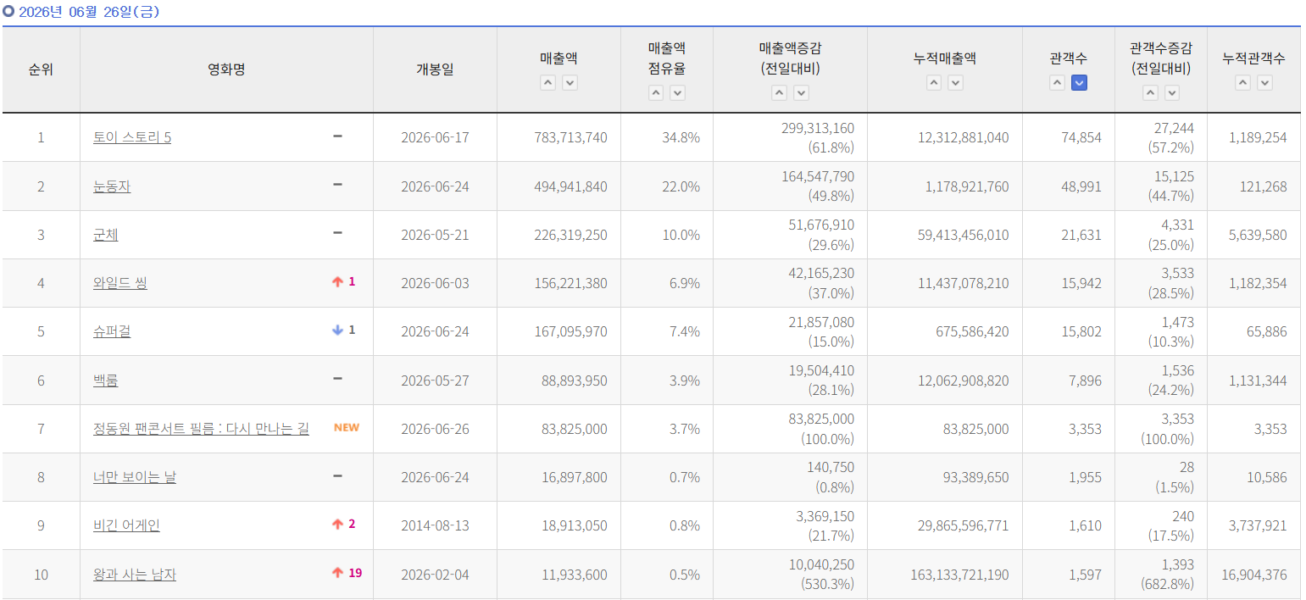Click the 2026년 06월 26일 date heading

pos(88,12)
